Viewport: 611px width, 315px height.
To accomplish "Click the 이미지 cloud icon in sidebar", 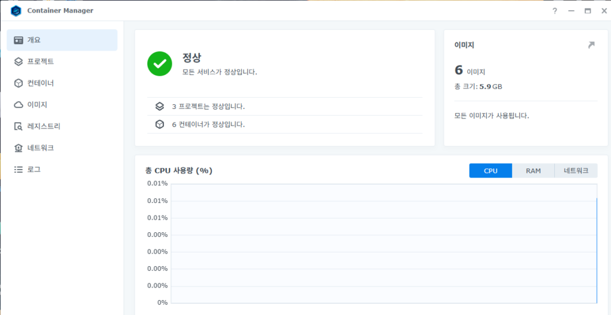I will point(18,105).
